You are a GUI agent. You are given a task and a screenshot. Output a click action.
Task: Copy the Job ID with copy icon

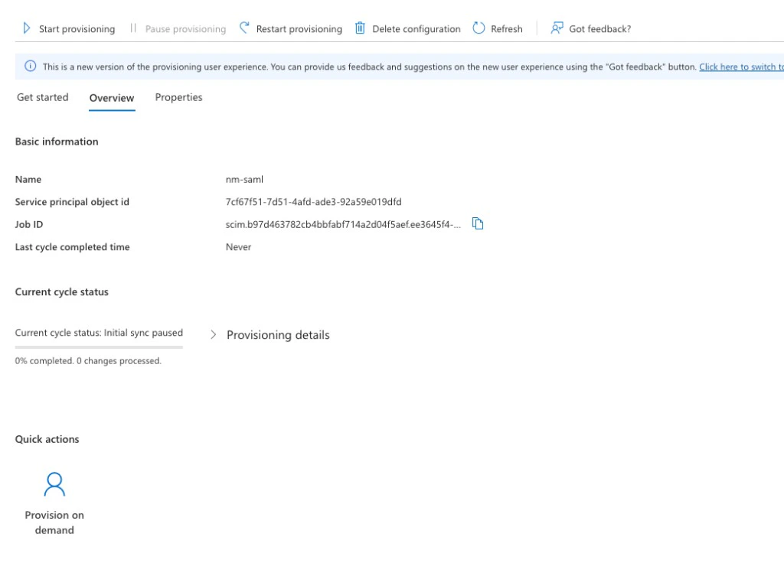click(478, 224)
